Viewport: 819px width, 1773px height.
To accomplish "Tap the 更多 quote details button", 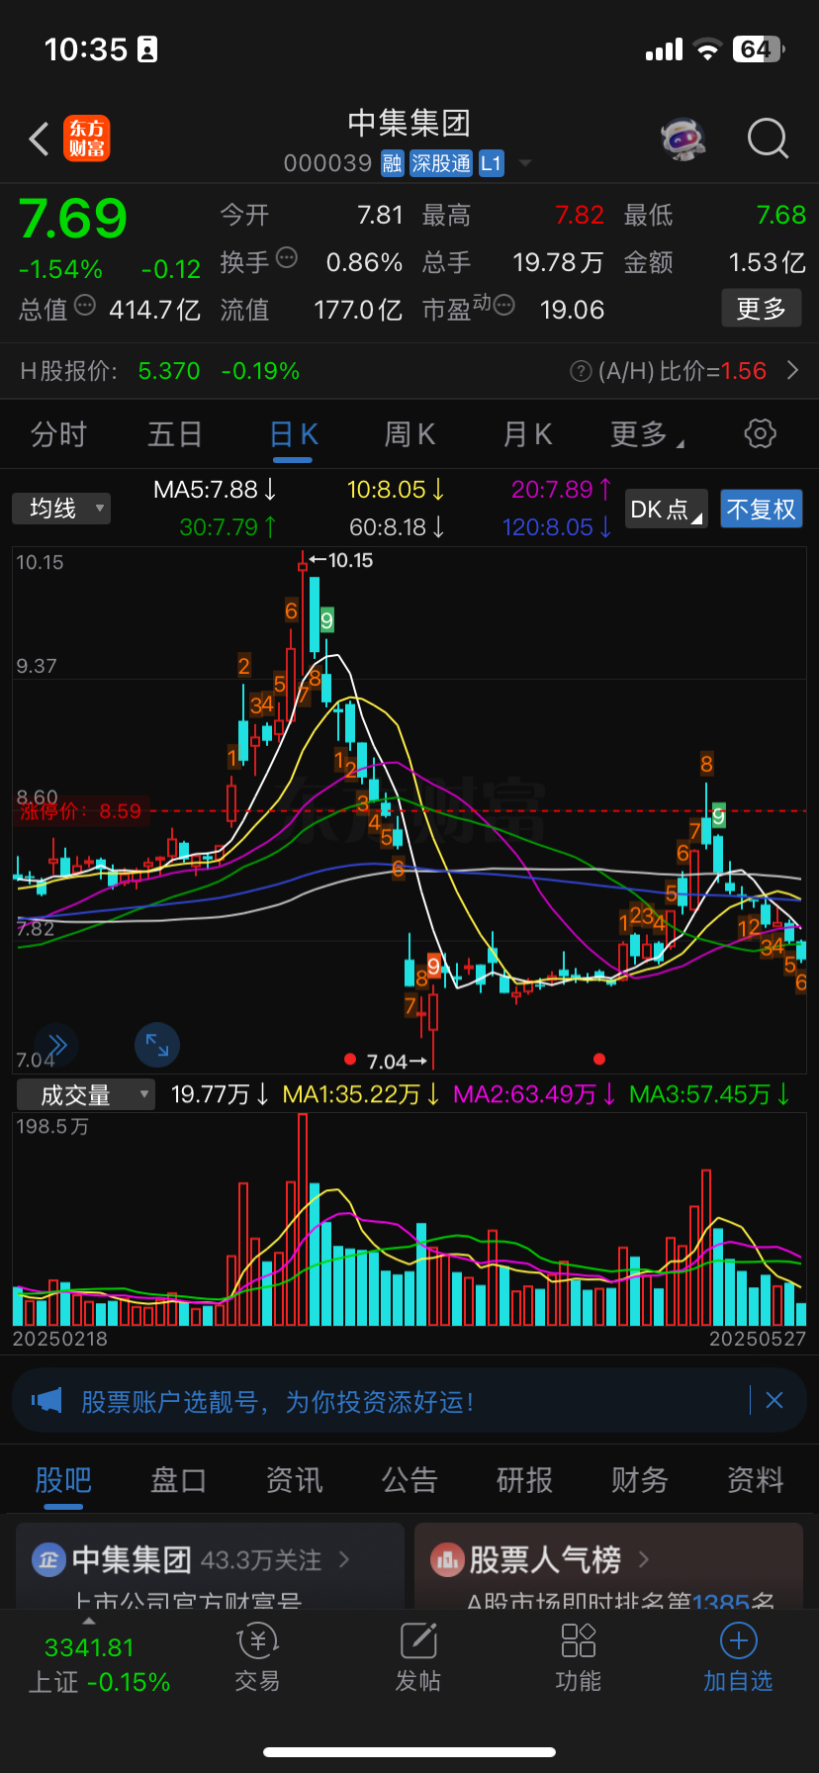I will (x=761, y=309).
